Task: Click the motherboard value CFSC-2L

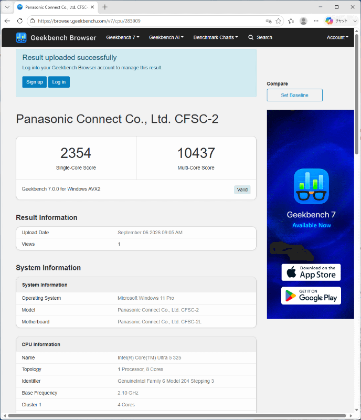Action: point(160,322)
